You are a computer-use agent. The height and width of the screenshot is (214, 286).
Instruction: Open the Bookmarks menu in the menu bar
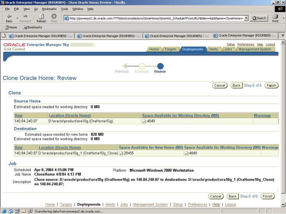click(x=49, y=9)
